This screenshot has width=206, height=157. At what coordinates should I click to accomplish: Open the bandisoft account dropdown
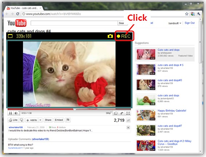[175, 23]
